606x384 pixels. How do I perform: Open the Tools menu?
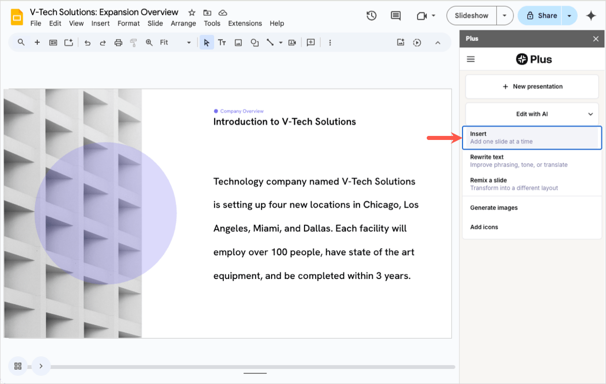tap(212, 23)
